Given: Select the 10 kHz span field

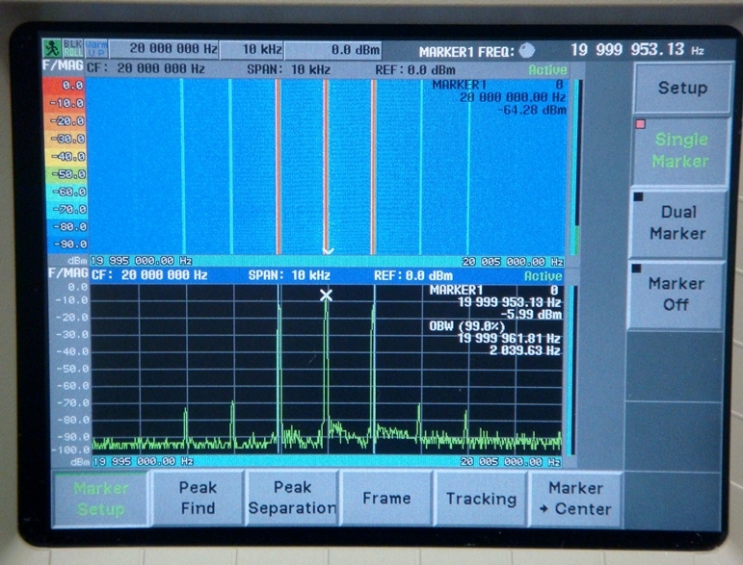Looking at the screenshot, I should [x=252, y=49].
